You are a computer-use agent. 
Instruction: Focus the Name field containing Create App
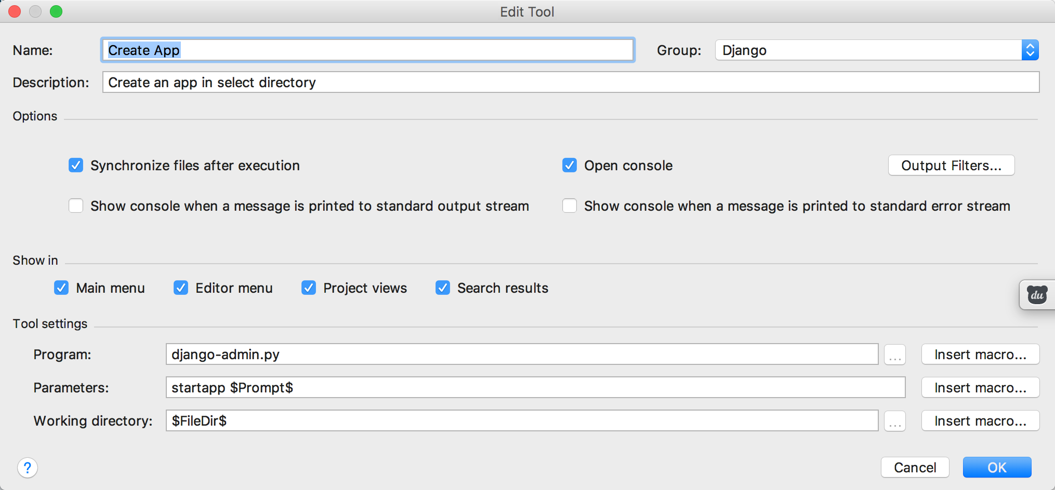pos(368,50)
